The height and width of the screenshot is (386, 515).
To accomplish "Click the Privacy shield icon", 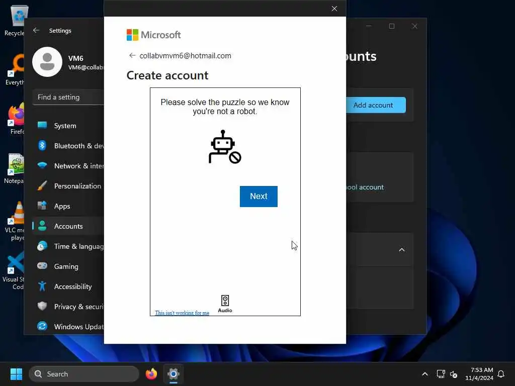I will [42, 306].
